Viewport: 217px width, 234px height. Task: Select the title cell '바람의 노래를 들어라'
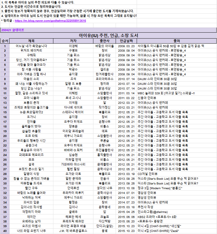tap(31, 193)
